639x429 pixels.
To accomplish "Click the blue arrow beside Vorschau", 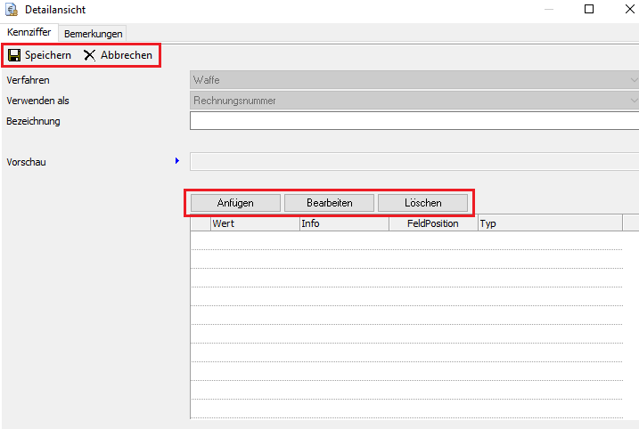I will (x=177, y=161).
